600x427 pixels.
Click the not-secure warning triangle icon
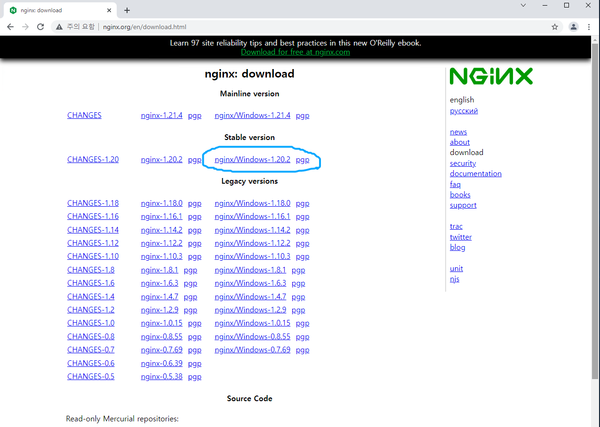(59, 27)
